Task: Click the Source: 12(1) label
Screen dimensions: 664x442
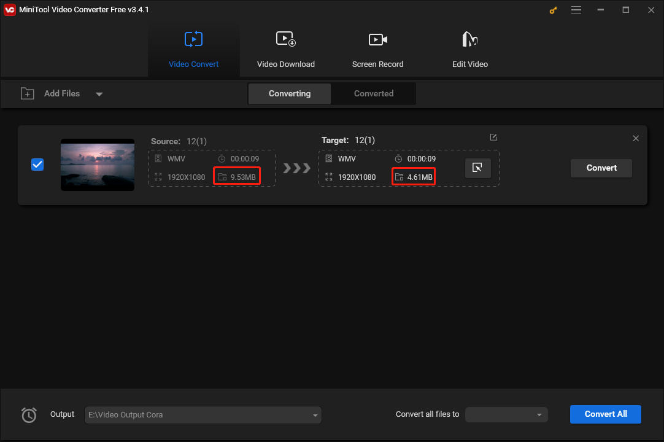Action: click(x=179, y=142)
